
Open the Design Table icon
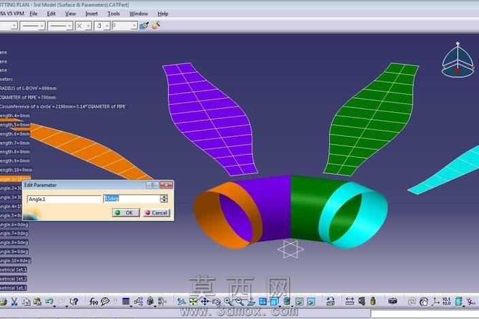click(126, 301)
